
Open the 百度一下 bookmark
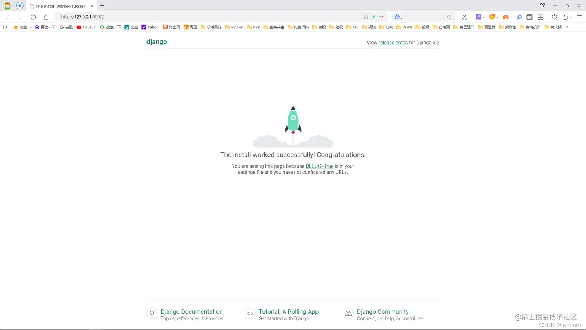click(x=45, y=27)
